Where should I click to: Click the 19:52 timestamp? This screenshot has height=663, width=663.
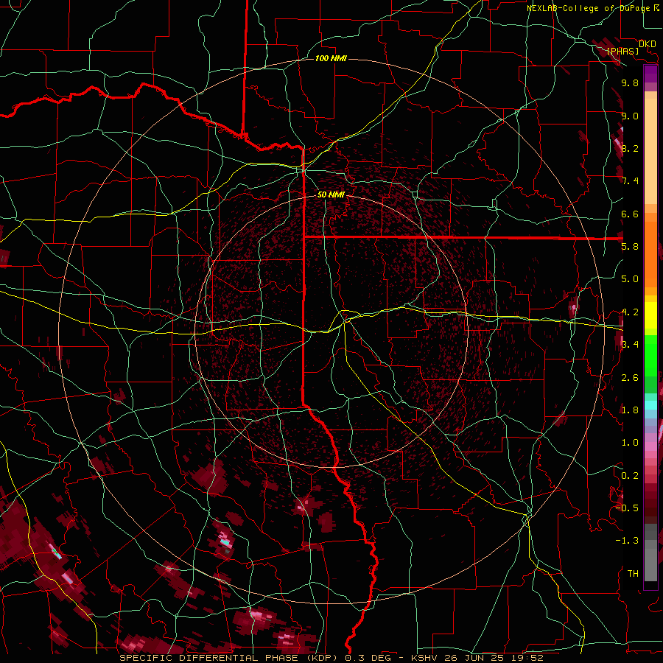[x=528, y=658]
